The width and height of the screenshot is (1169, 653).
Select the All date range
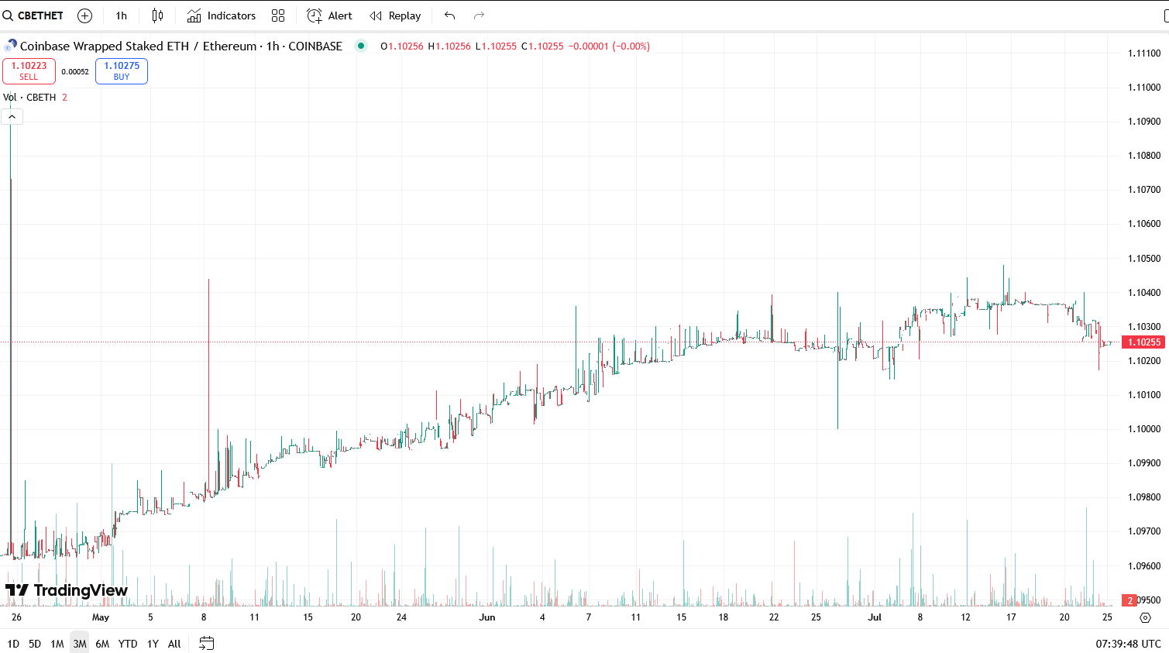click(x=174, y=644)
